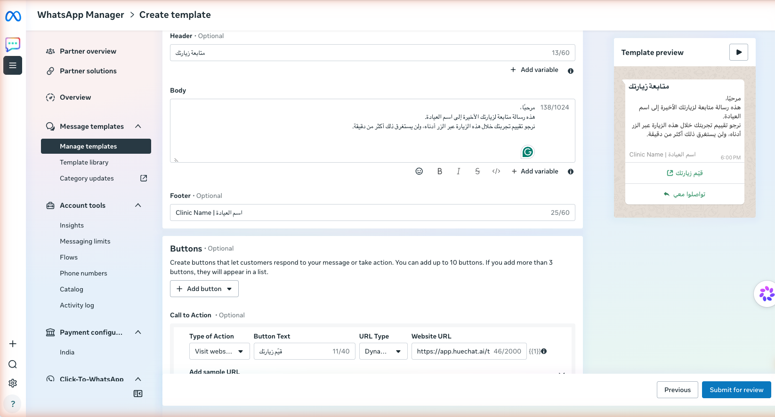Open Partner solutions page

[88, 71]
